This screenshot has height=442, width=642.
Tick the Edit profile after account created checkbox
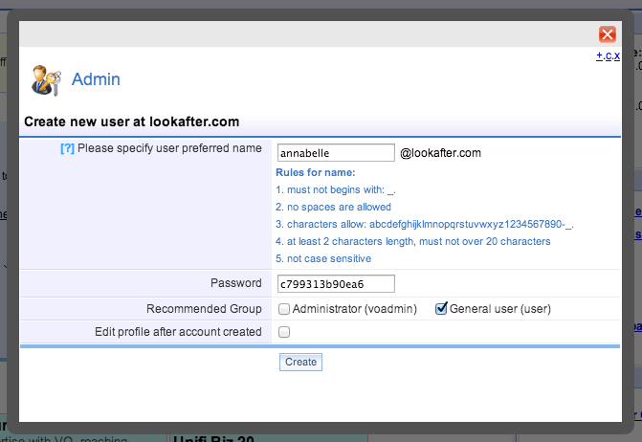click(284, 332)
